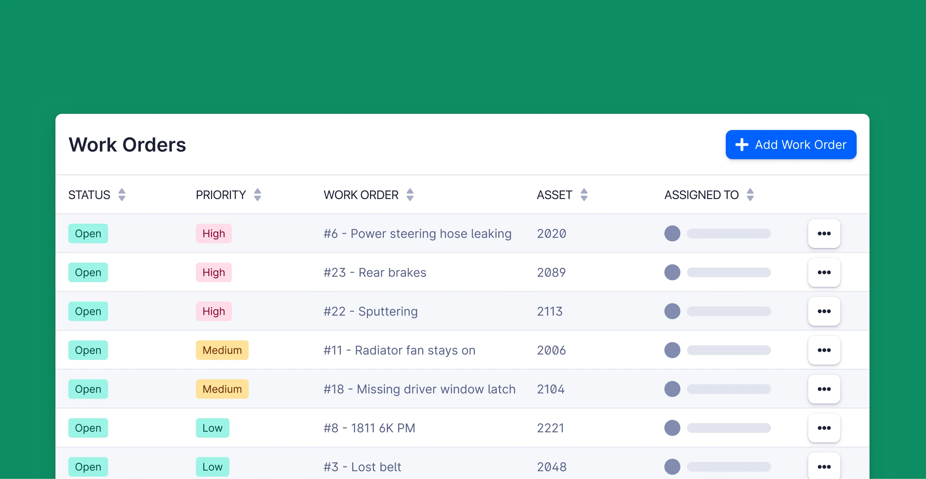
Task: Sort table by Status column arrows
Action: [122, 195]
